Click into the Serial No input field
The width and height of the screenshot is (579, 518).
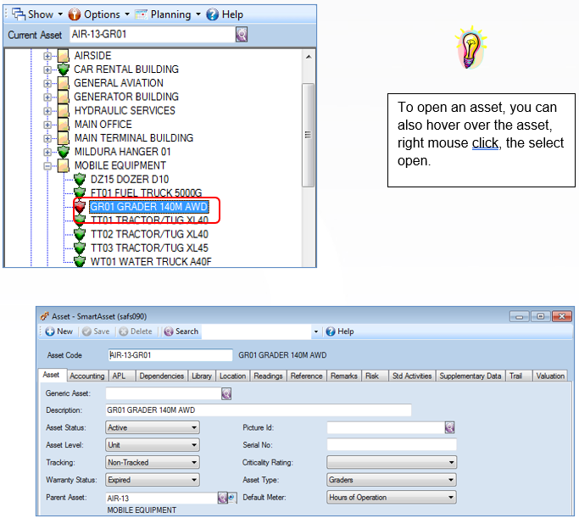point(392,445)
